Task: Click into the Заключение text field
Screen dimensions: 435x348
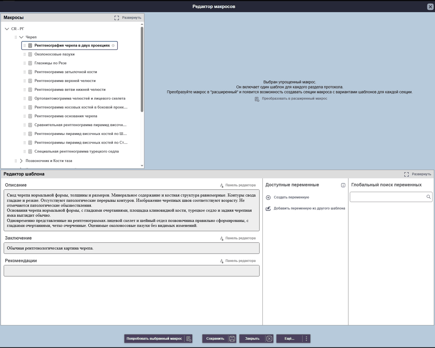Action: 131,248
